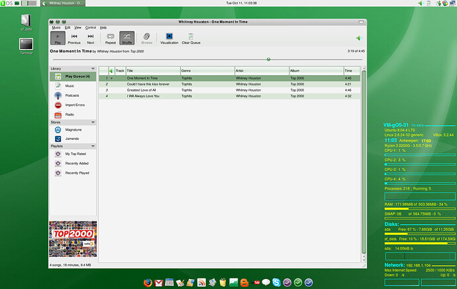Go to the Previous track
The height and width of the screenshot is (289, 457).
click(74, 38)
